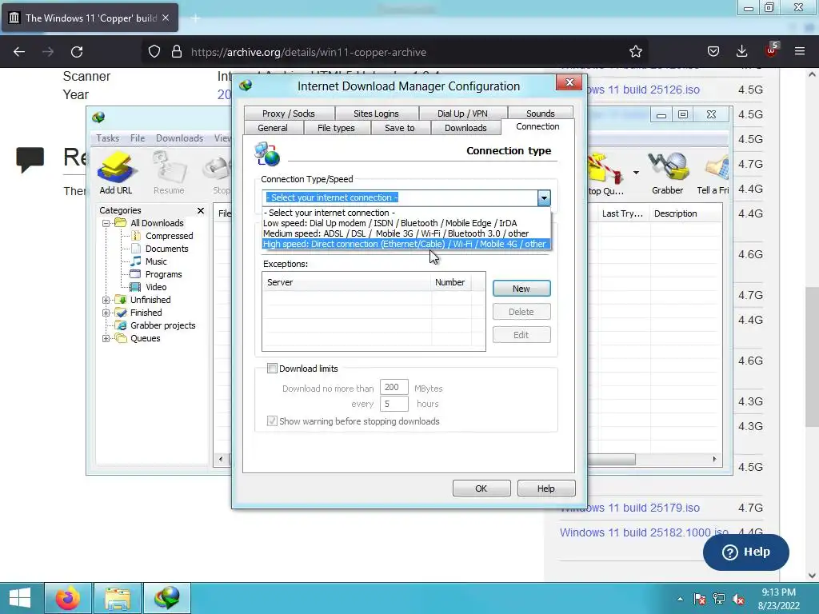Open File Explorer from taskbar
This screenshot has width=819, height=614.
click(118, 598)
